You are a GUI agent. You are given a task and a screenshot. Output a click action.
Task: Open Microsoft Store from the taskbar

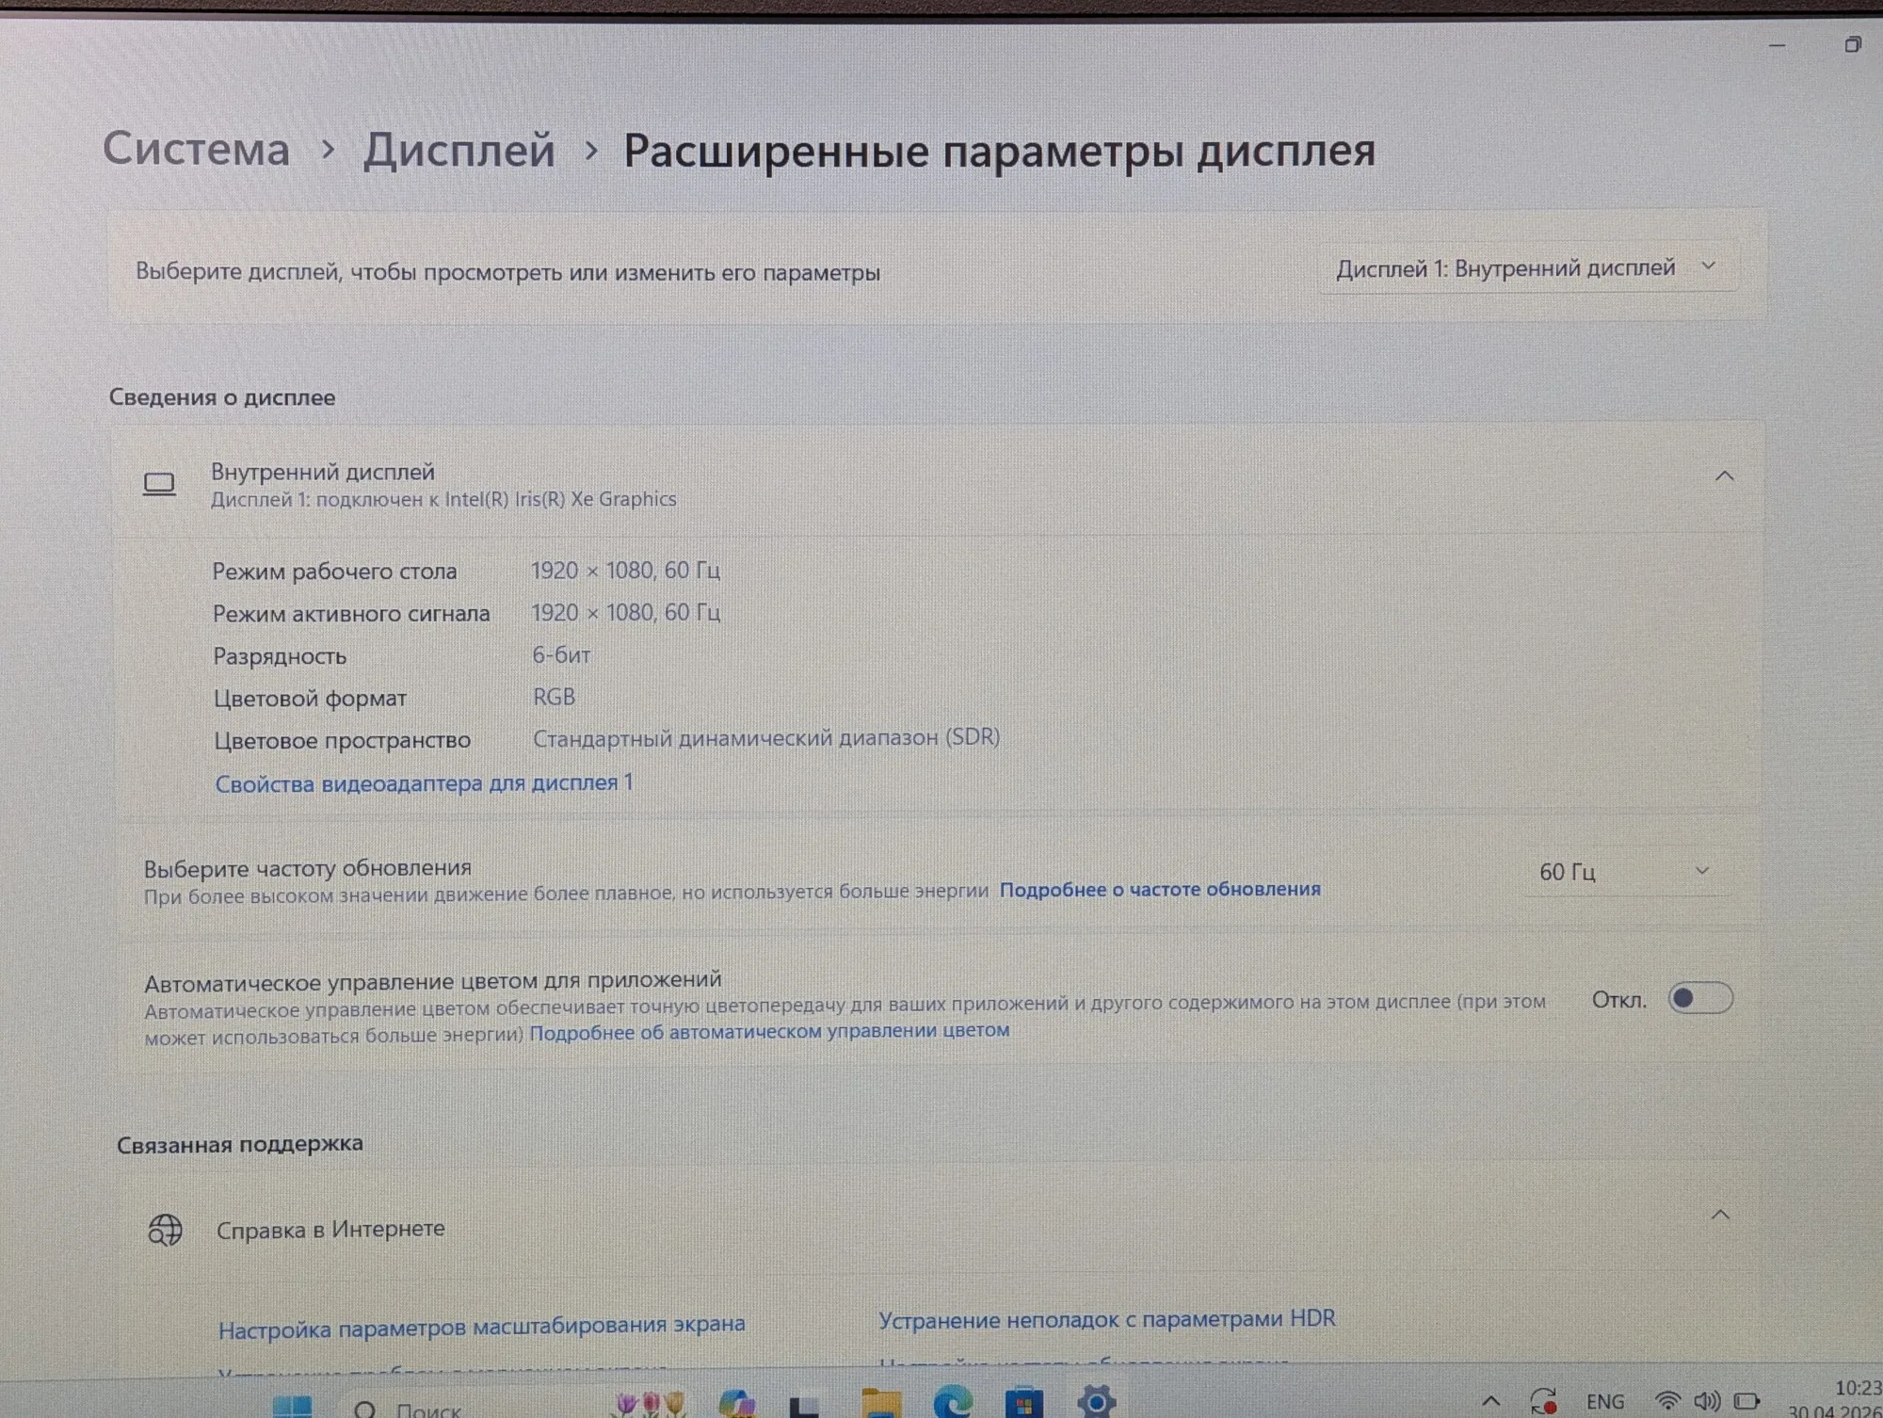click(x=1024, y=1403)
